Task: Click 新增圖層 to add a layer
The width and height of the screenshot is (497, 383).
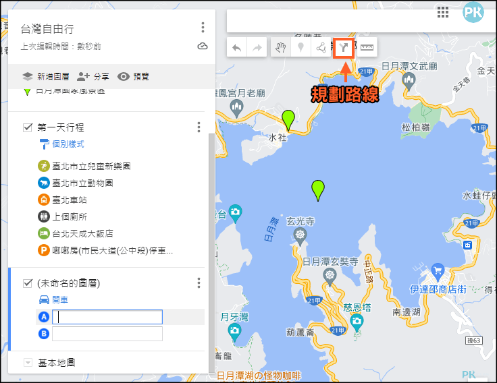Action: (x=46, y=76)
